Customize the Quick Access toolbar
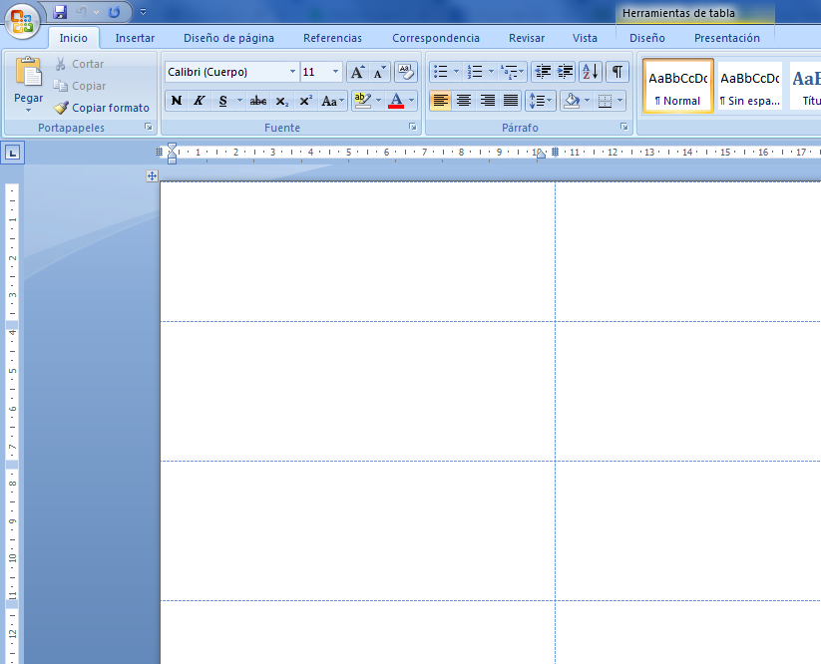Image resolution: width=821 pixels, height=664 pixels. [143, 12]
